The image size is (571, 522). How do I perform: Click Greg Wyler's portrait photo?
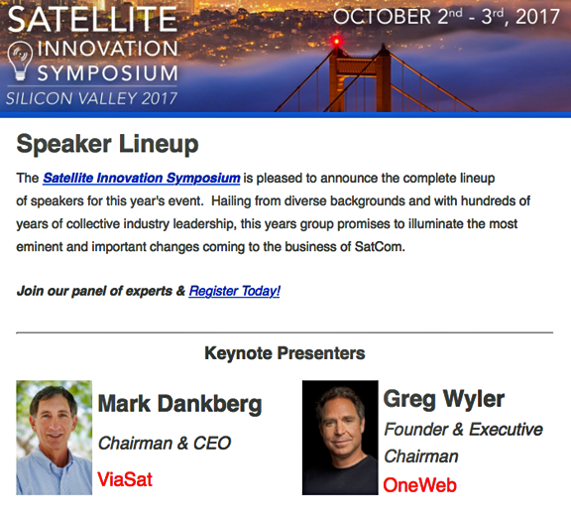click(x=340, y=438)
